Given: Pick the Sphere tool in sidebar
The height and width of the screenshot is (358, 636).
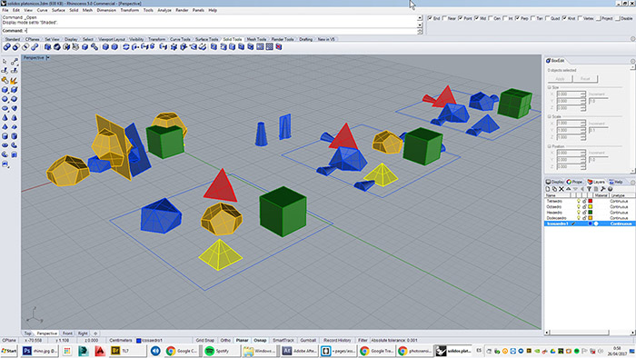Looking at the screenshot, I should [5, 98].
